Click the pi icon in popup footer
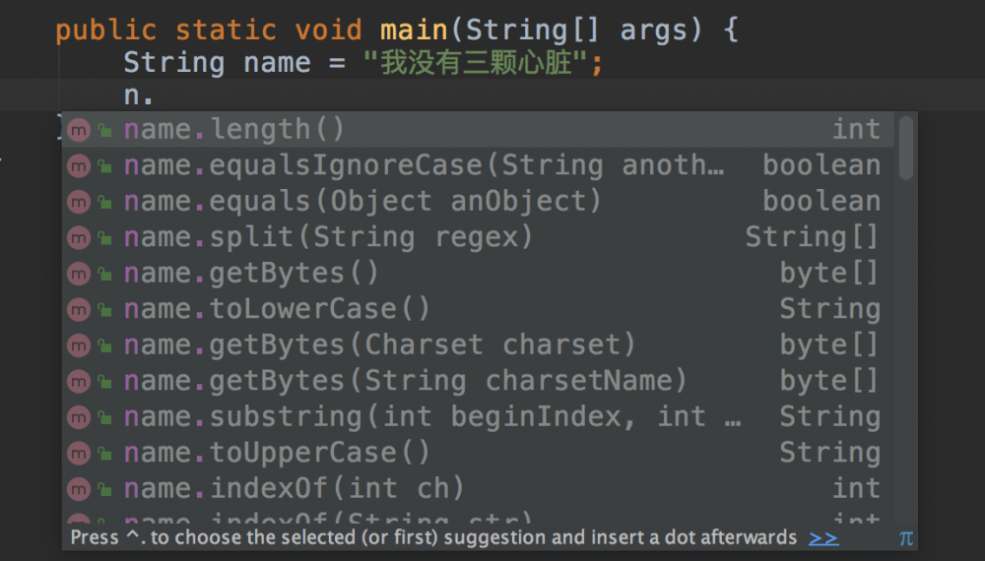The width and height of the screenshot is (985, 561). coord(906,537)
